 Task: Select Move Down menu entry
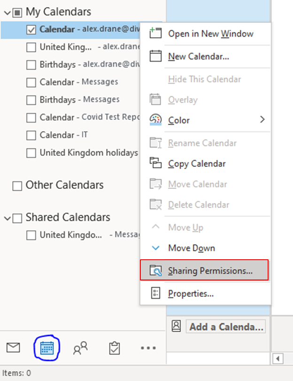pos(191,248)
